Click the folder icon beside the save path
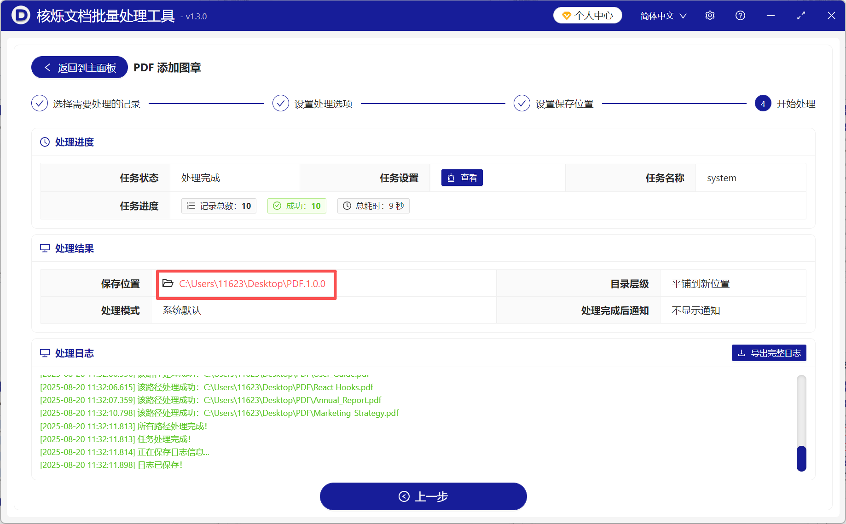Image resolution: width=846 pixels, height=524 pixels. point(168,283)
